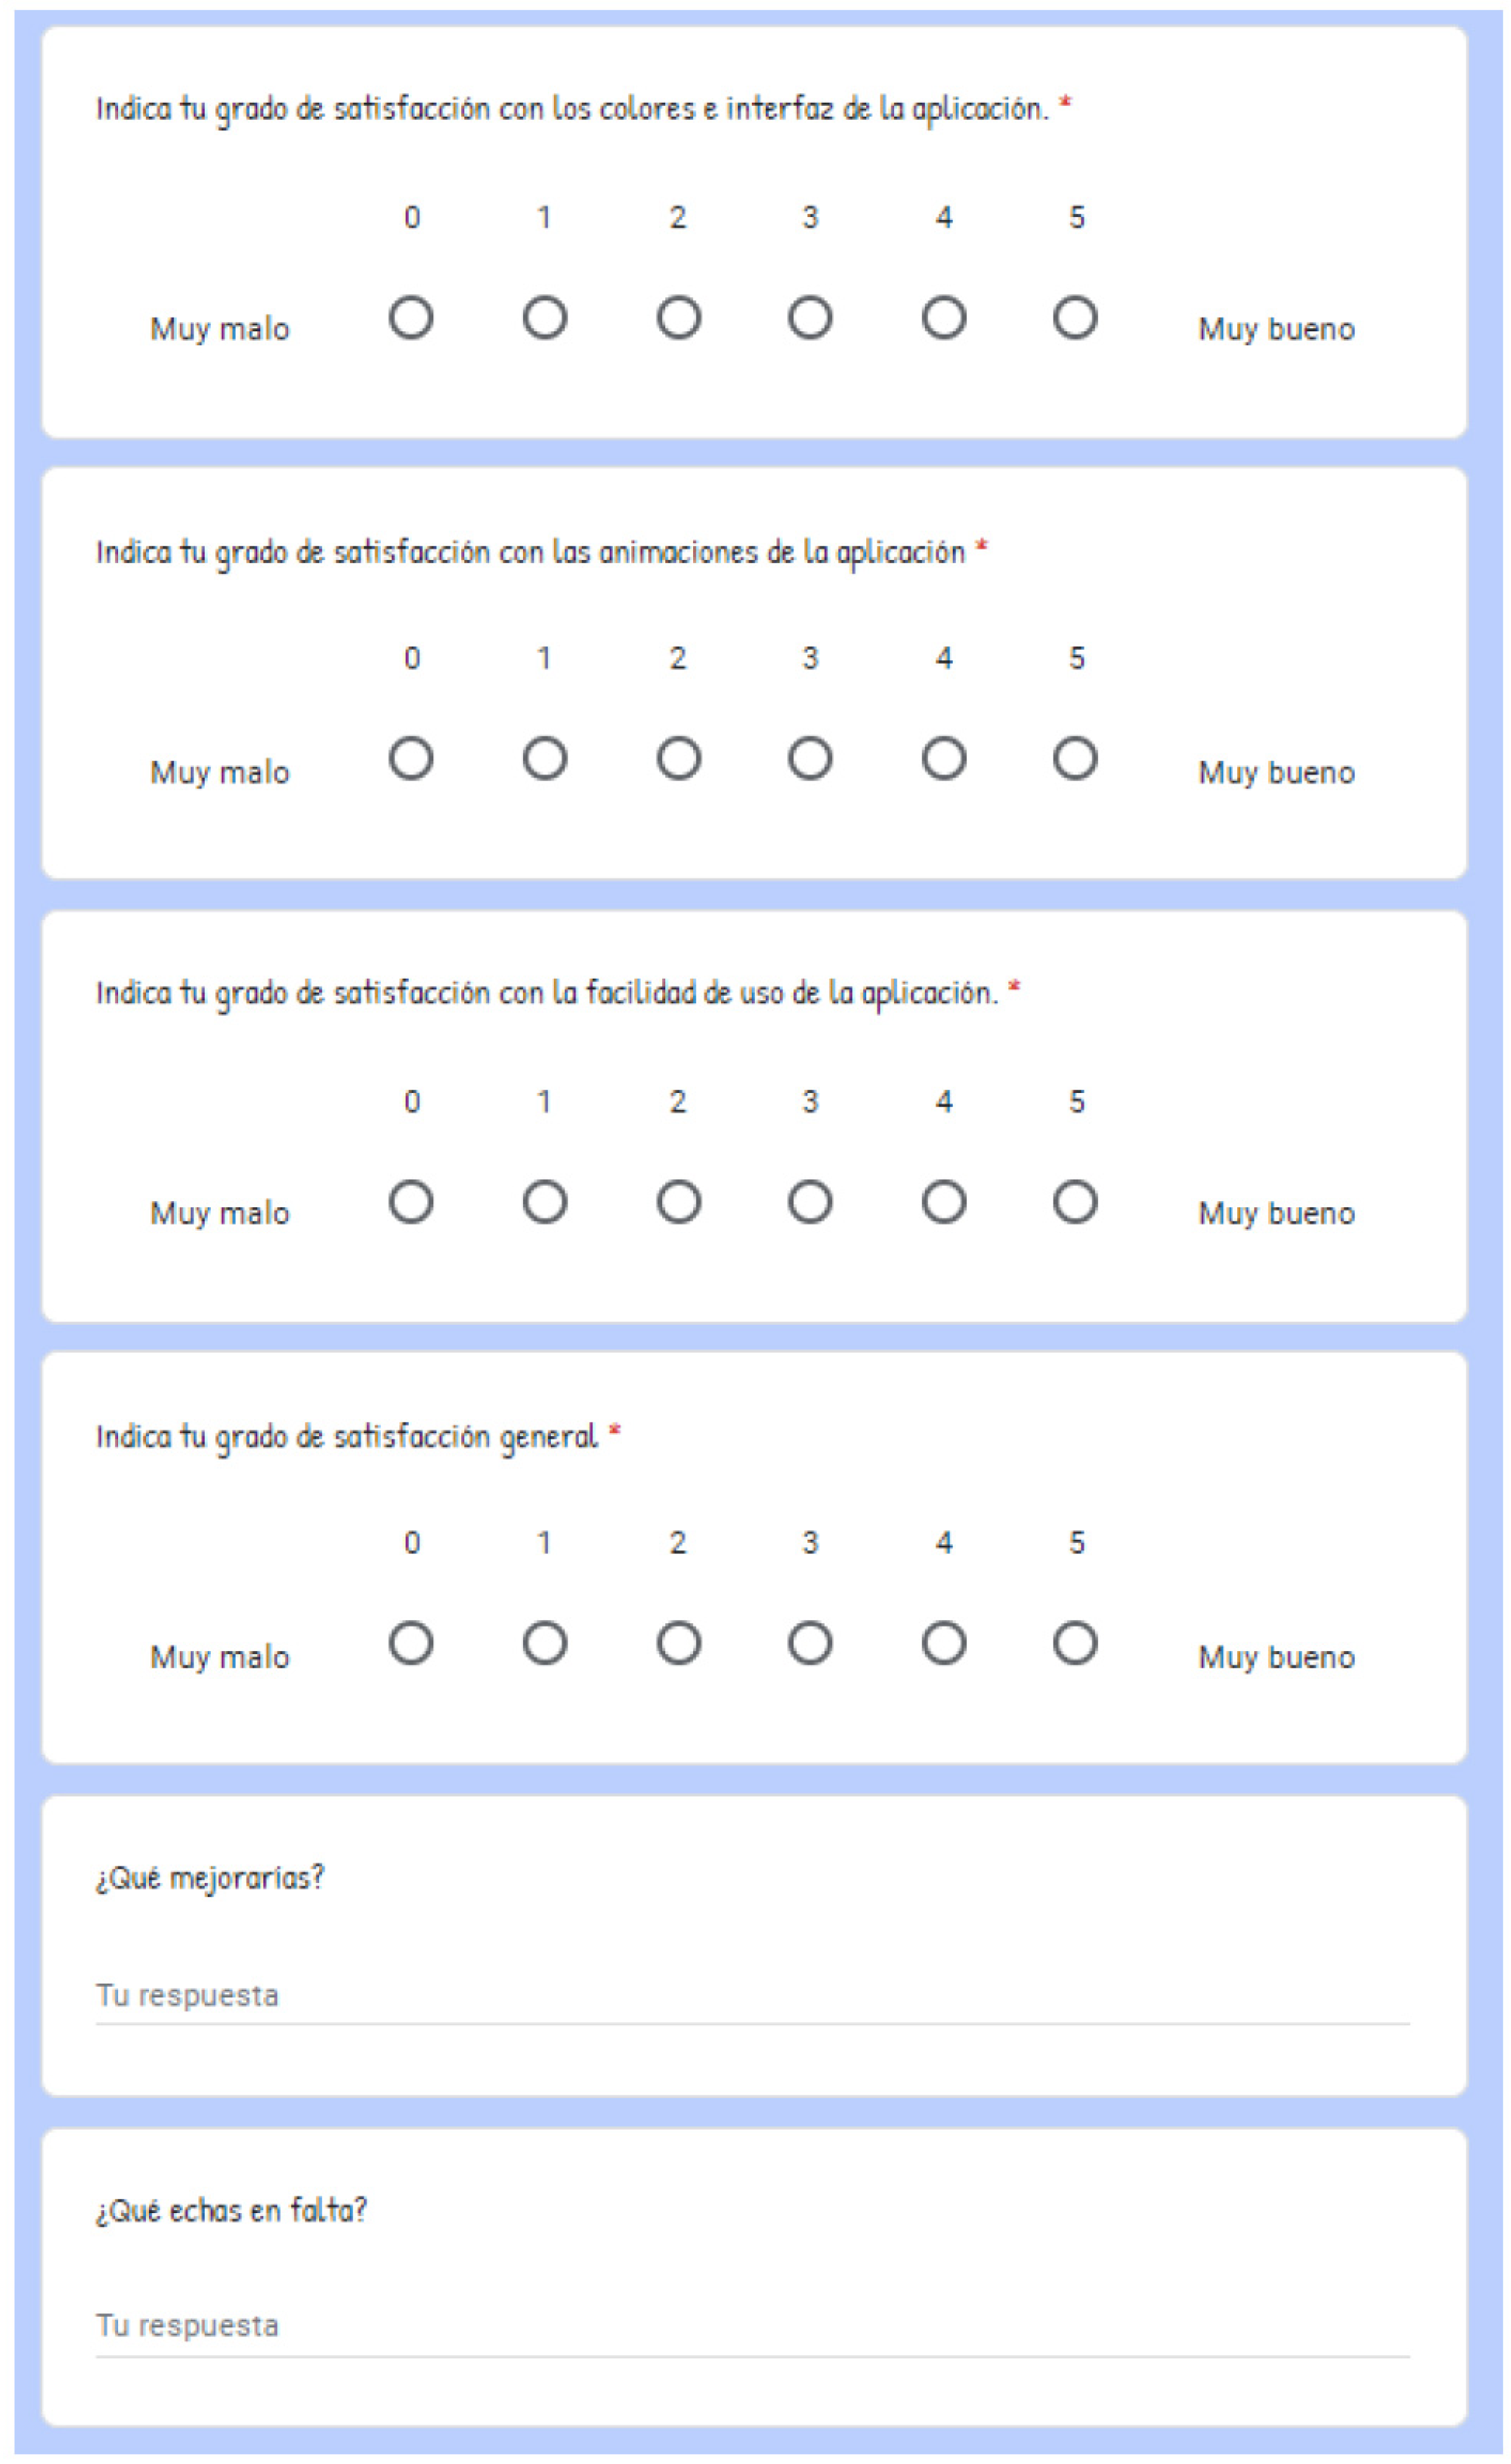Select 3 for colors and interface satisfaction
The width and height of the screenshot is (1511, 2464).
[810, 318]
